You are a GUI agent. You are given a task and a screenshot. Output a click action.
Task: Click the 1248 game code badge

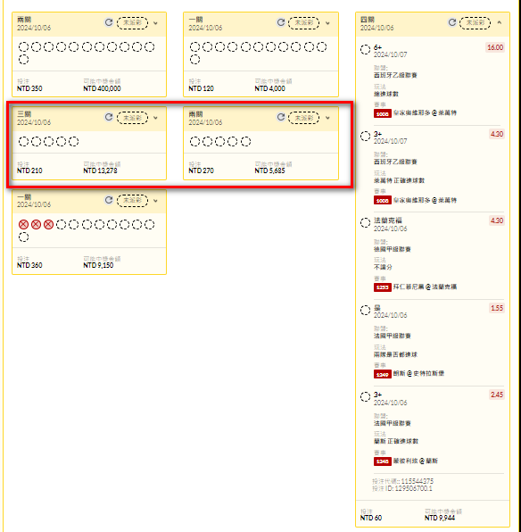[382, 461]
